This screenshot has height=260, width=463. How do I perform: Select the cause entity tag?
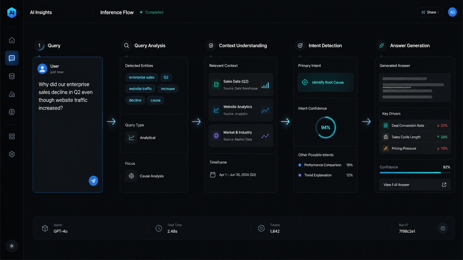pyautogui.click(x=156, y=100)
